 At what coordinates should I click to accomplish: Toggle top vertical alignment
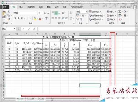[53, 12]
